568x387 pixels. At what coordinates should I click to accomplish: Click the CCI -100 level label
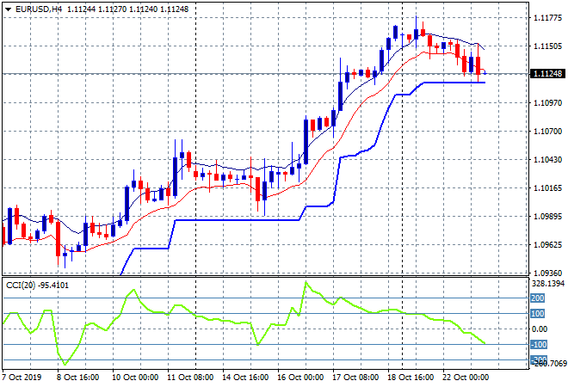[539, 344]
